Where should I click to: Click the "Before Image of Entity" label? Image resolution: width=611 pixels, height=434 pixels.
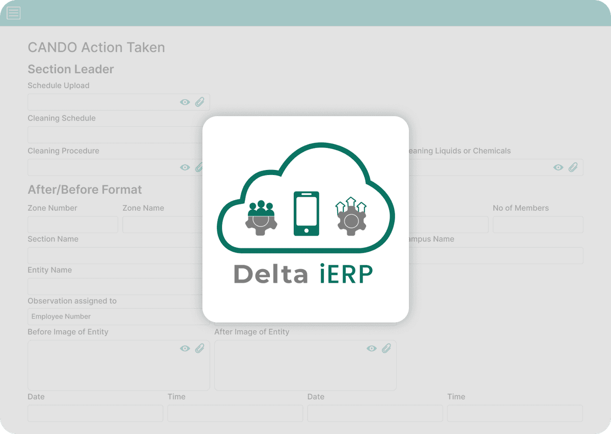point(68,332)
